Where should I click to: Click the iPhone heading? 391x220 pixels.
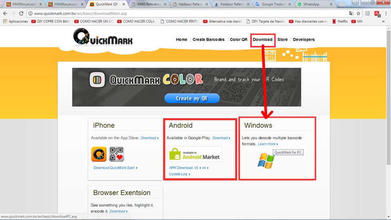pyautogui.click(x=104, y=125)
